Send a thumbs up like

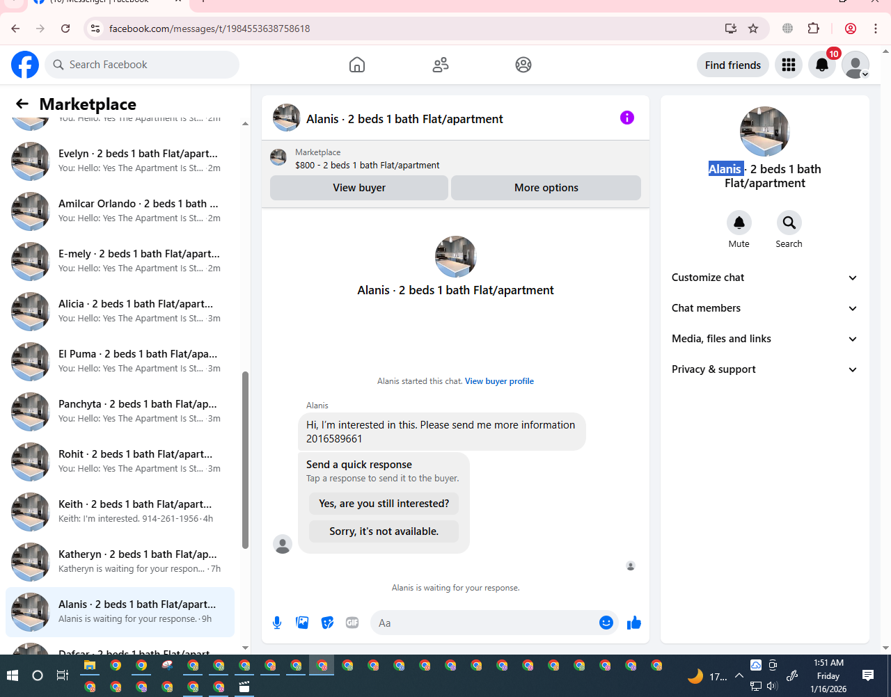point(634,623)
